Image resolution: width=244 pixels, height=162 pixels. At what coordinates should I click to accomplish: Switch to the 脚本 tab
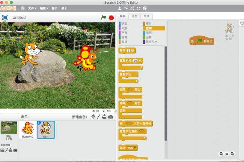122,16
